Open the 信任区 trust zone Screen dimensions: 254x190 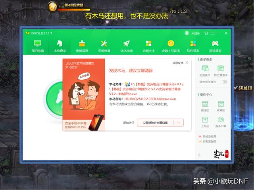coord(205,106)
